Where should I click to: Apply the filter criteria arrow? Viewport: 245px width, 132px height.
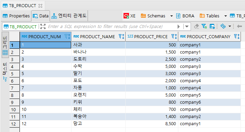[179, 27]
